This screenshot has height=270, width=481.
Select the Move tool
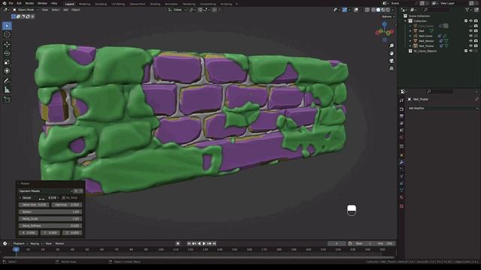[7, 44]
